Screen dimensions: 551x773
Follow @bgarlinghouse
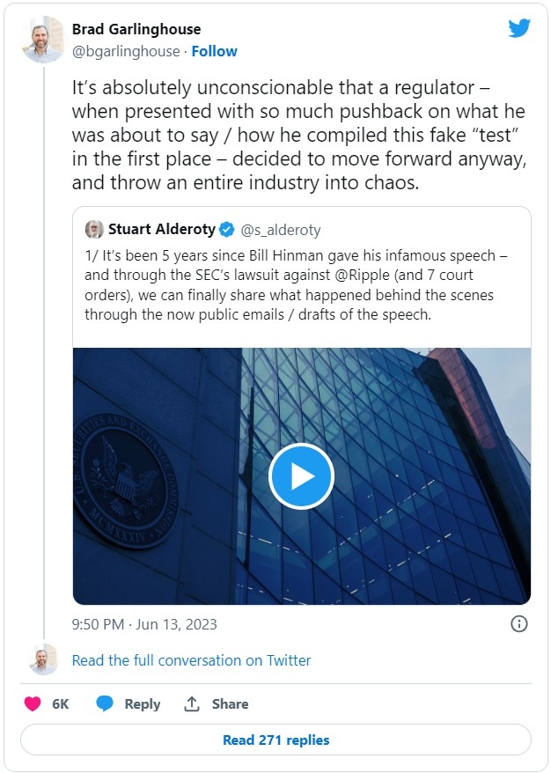(215, 51)
